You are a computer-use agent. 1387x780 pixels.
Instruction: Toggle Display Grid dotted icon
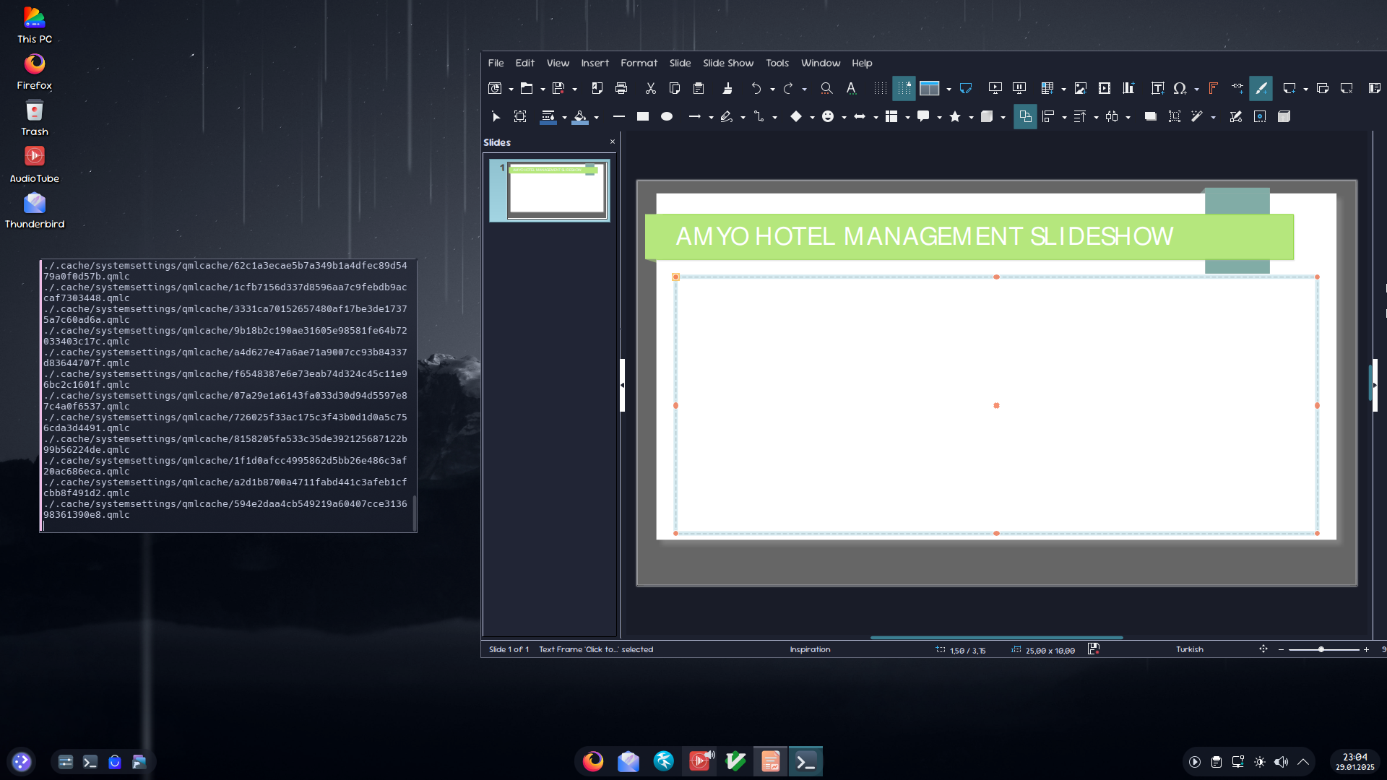[880, 88]
